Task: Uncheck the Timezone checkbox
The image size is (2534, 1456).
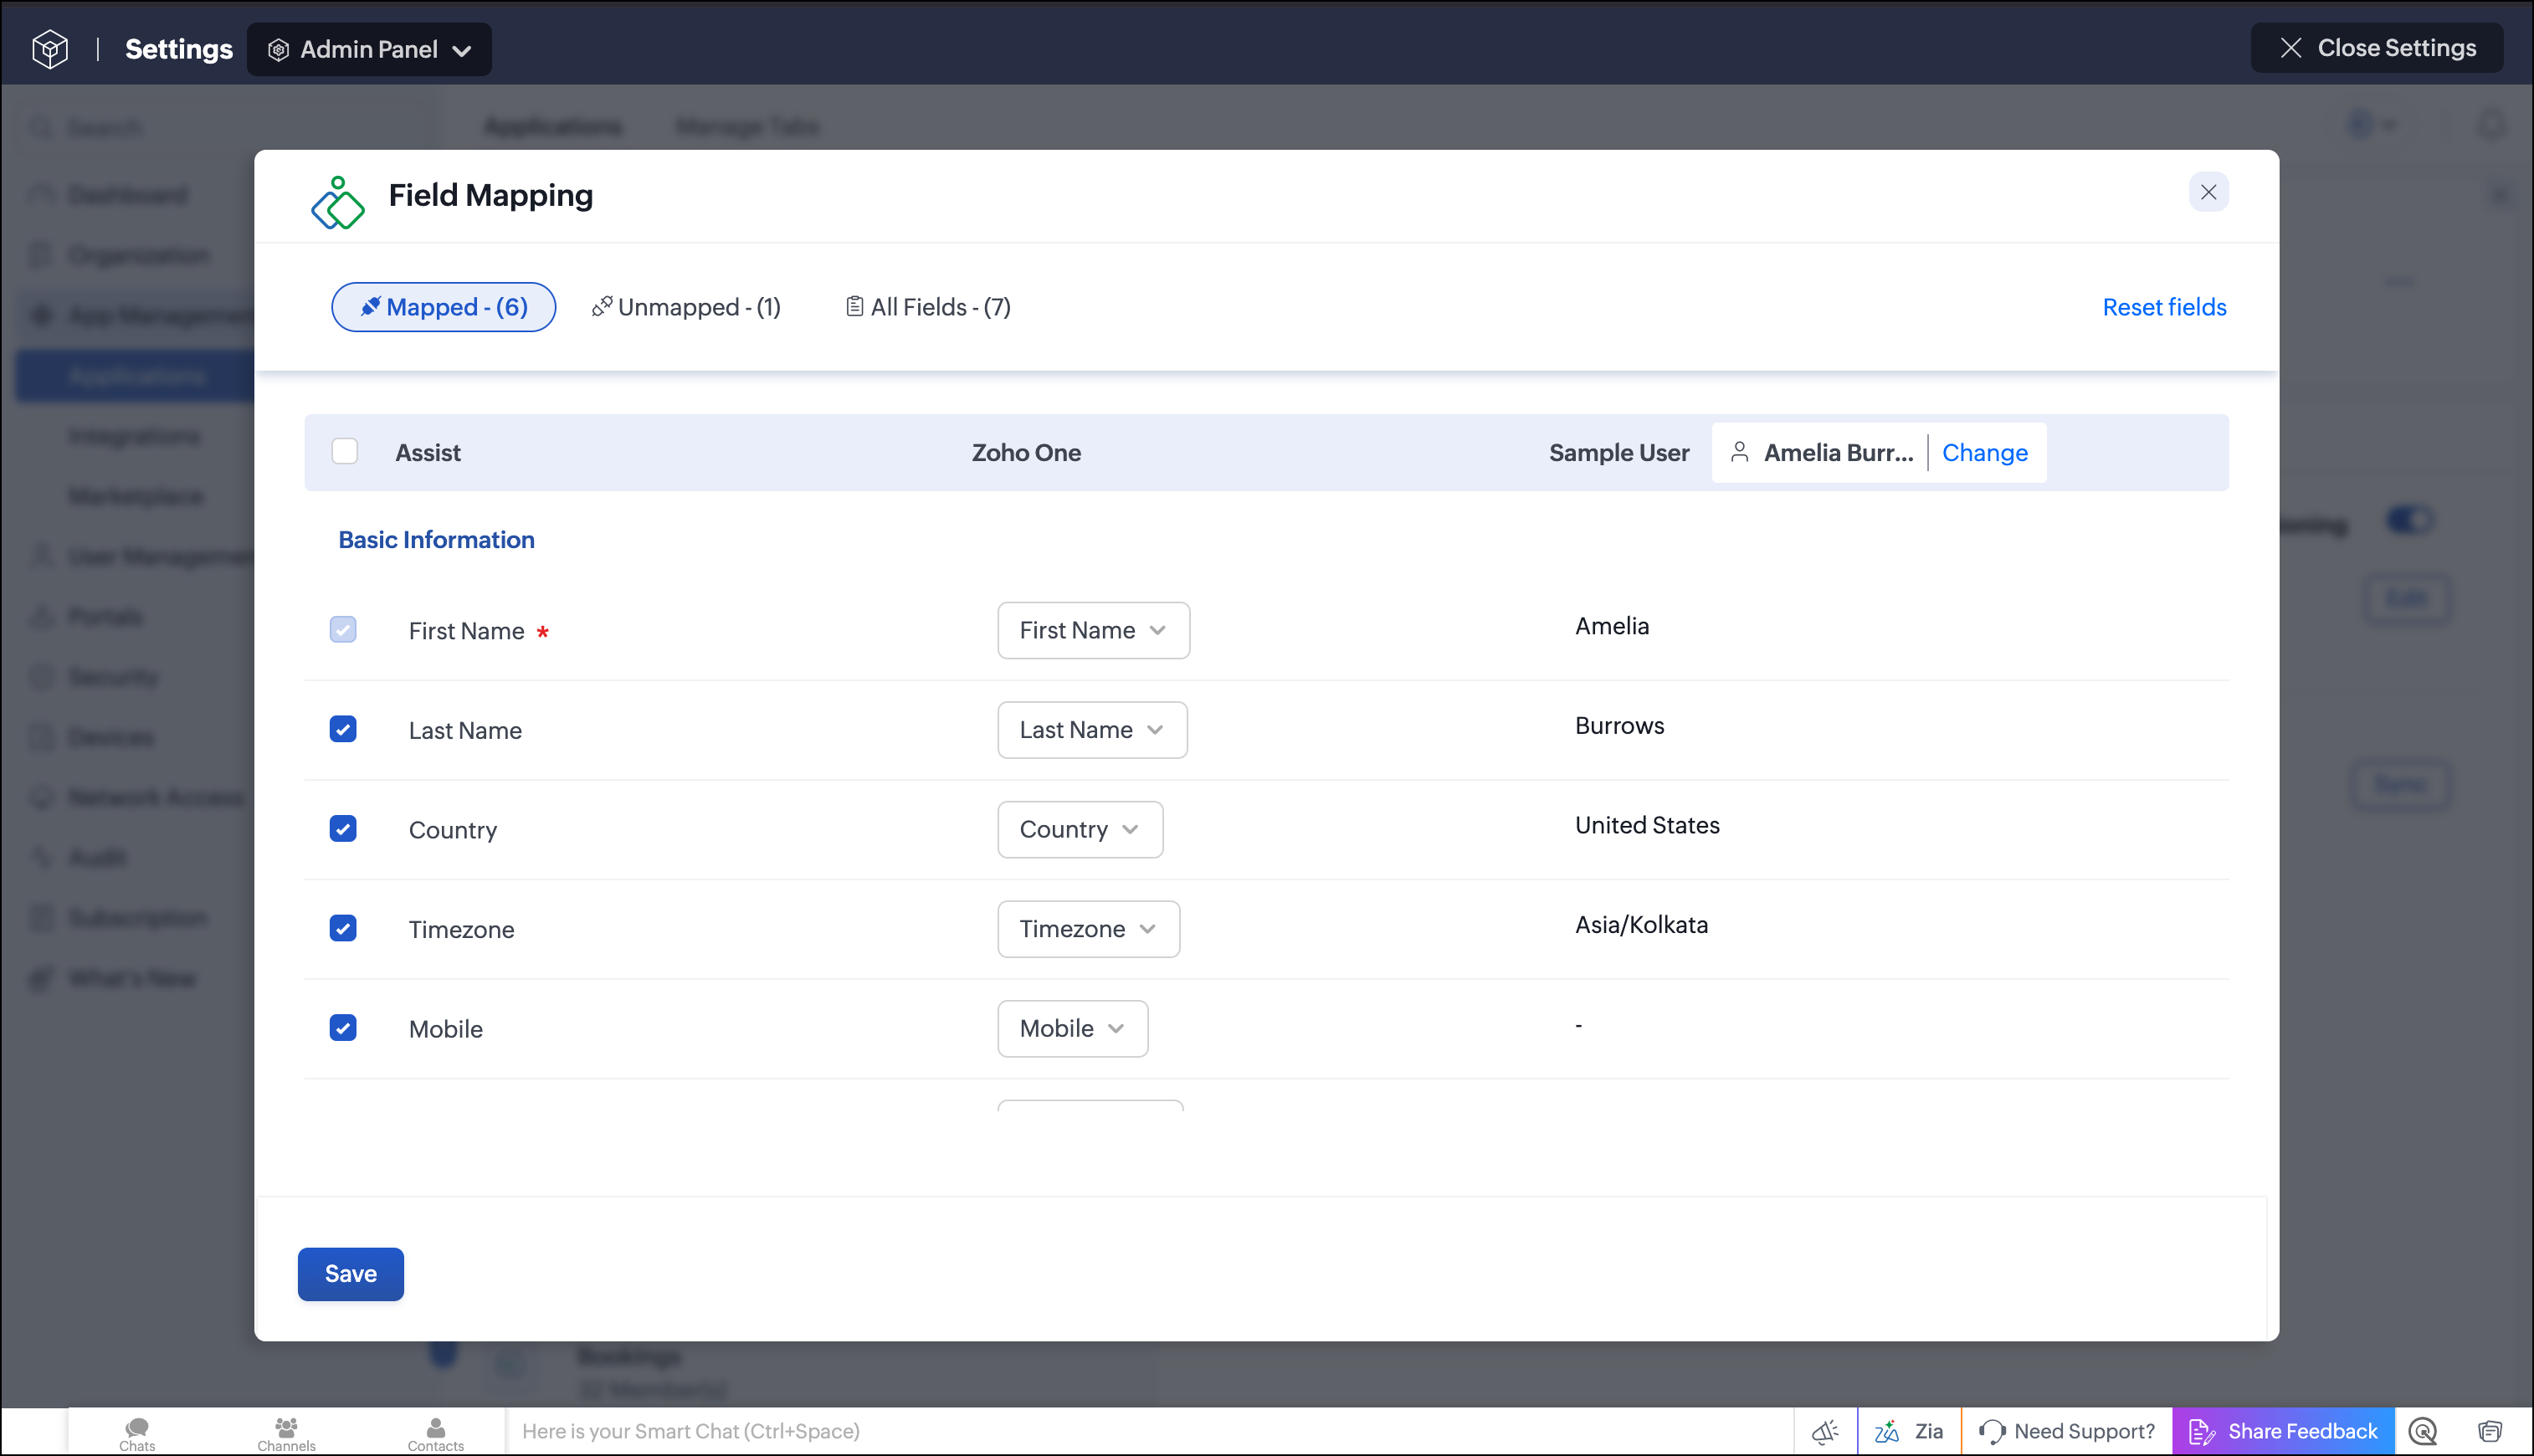Action: pyautogui.click(x=343, y=928)
